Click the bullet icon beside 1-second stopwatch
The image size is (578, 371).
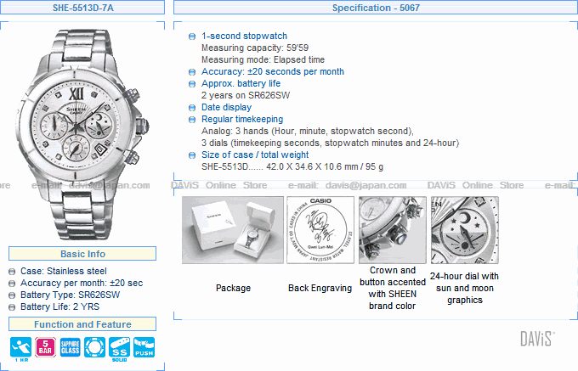[192, 37]
